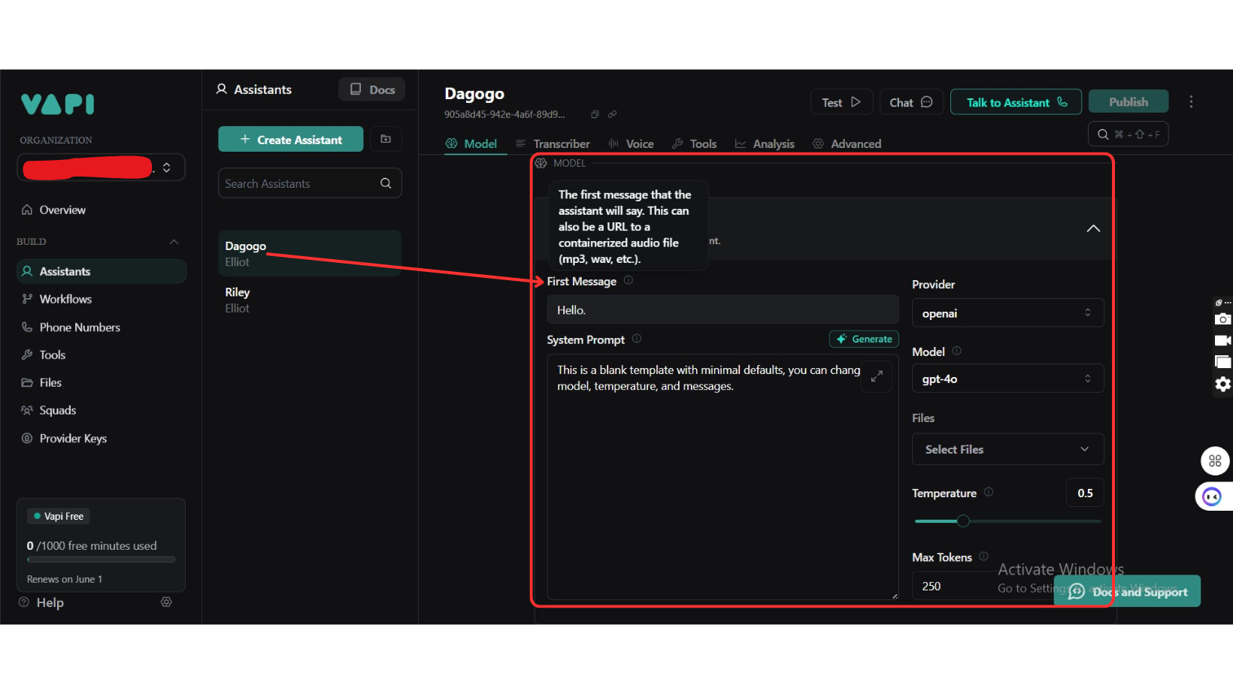1233x694 pixels.
Task: Copy the assistant ID icon
Action: click(595, 114)
